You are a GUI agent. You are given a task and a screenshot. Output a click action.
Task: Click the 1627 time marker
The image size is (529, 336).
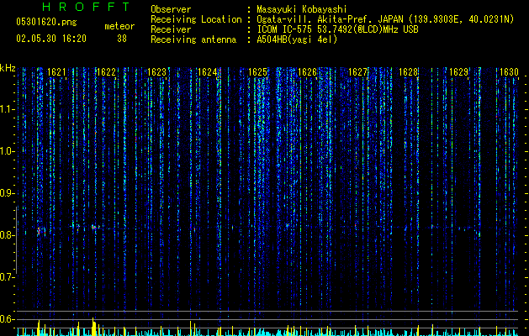coord(357,72)
